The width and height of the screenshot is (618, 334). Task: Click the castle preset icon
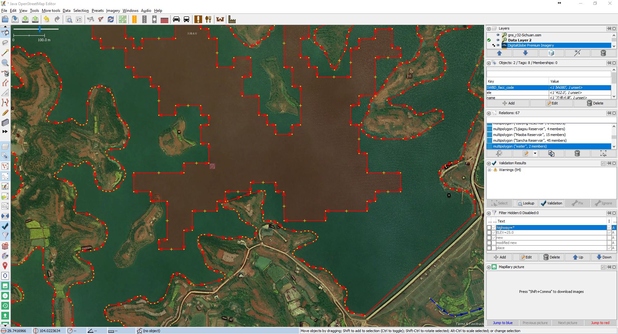[x=220, y=19]
